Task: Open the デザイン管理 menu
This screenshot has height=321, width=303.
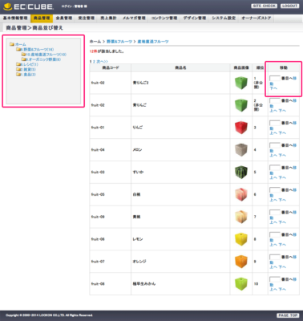Action: (x=195, y=18)
